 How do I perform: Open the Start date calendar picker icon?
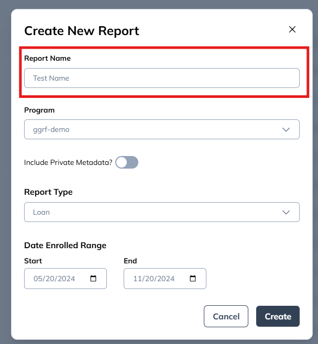point(93,279)
